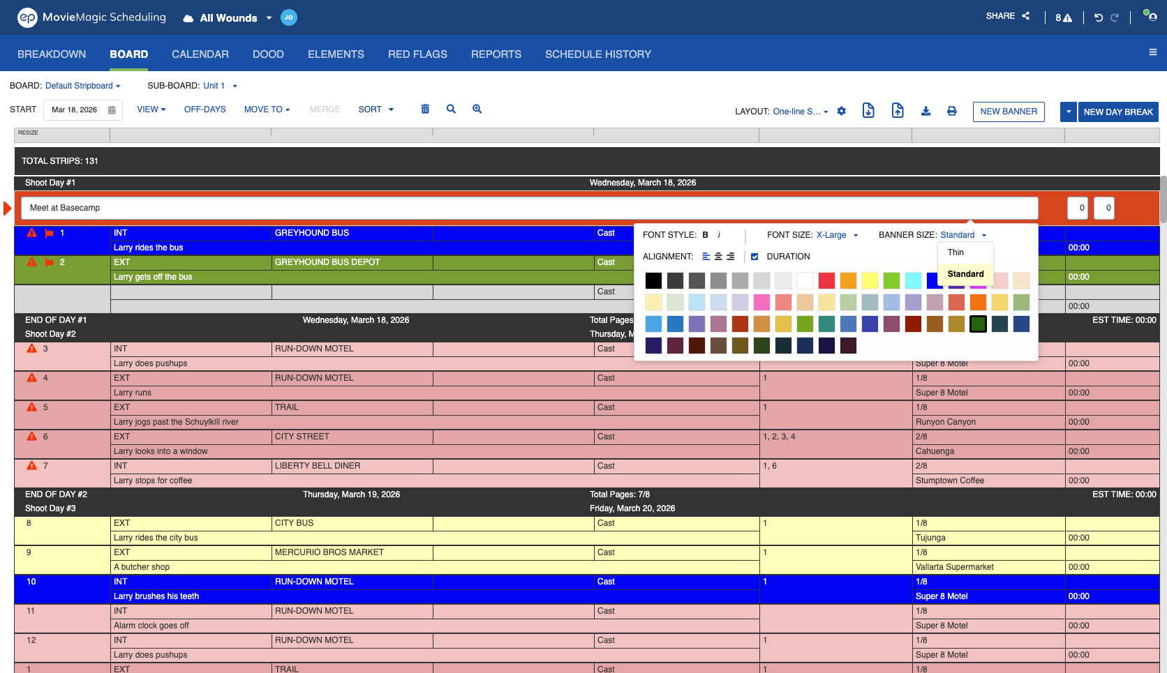The height and width of the screenshot is (673, 1167).
Task: Click the undo arrow icon
Action: click(1099, 17)
